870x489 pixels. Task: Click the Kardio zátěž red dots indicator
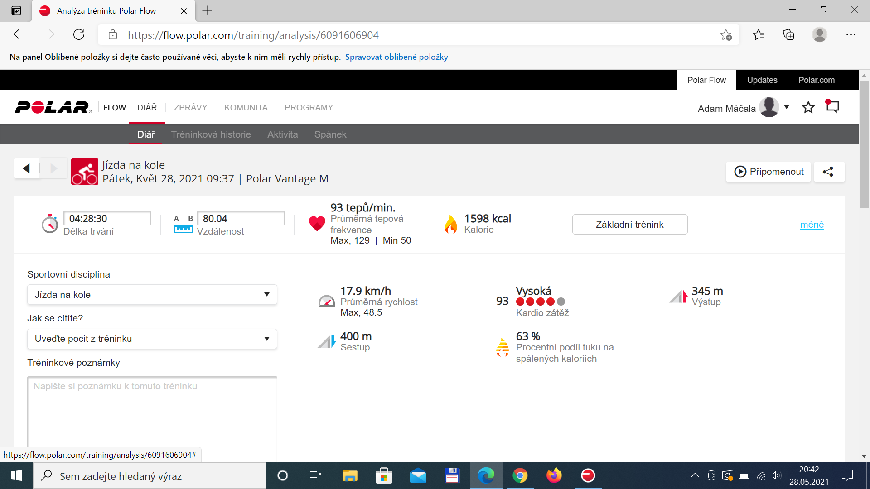click(x=540, y=302)
